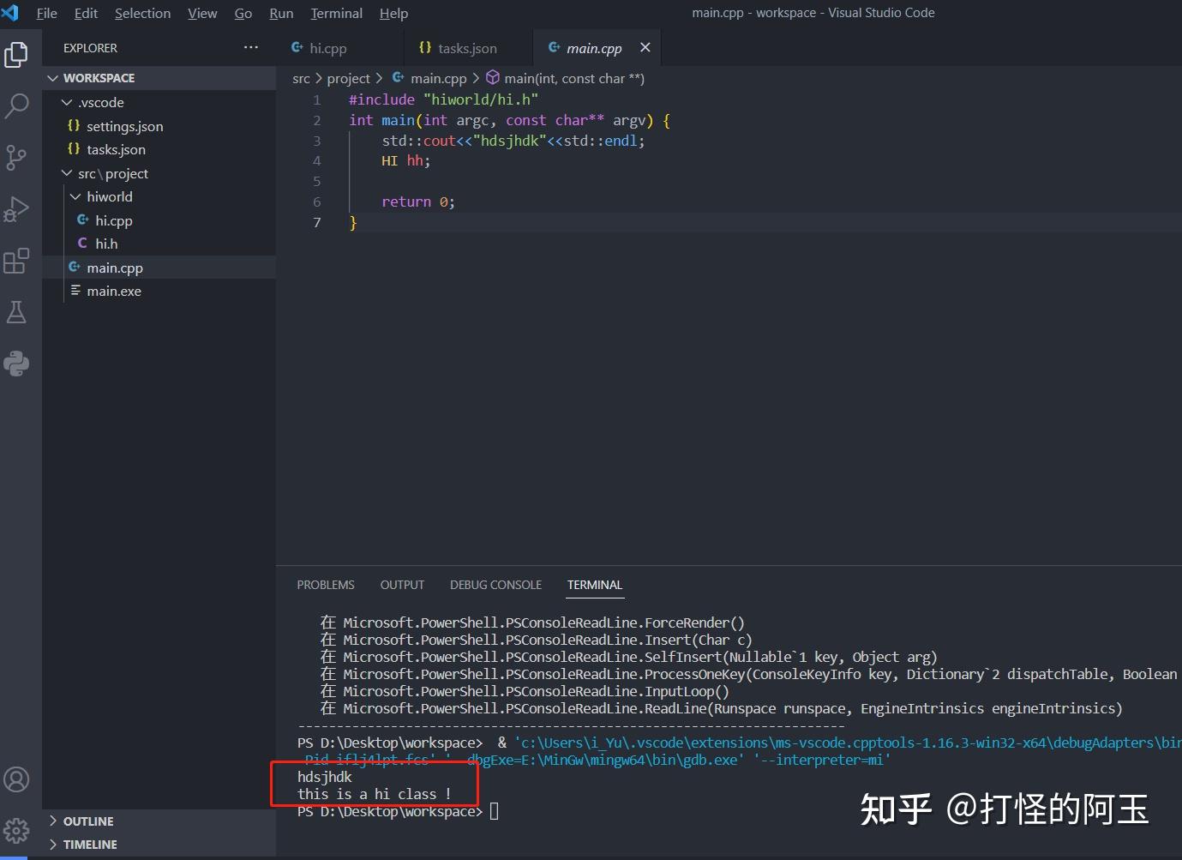Viewport: 1182px width, 860px height.
Task: Click the project breadcrumb
Action: click(x=348, y=78)
